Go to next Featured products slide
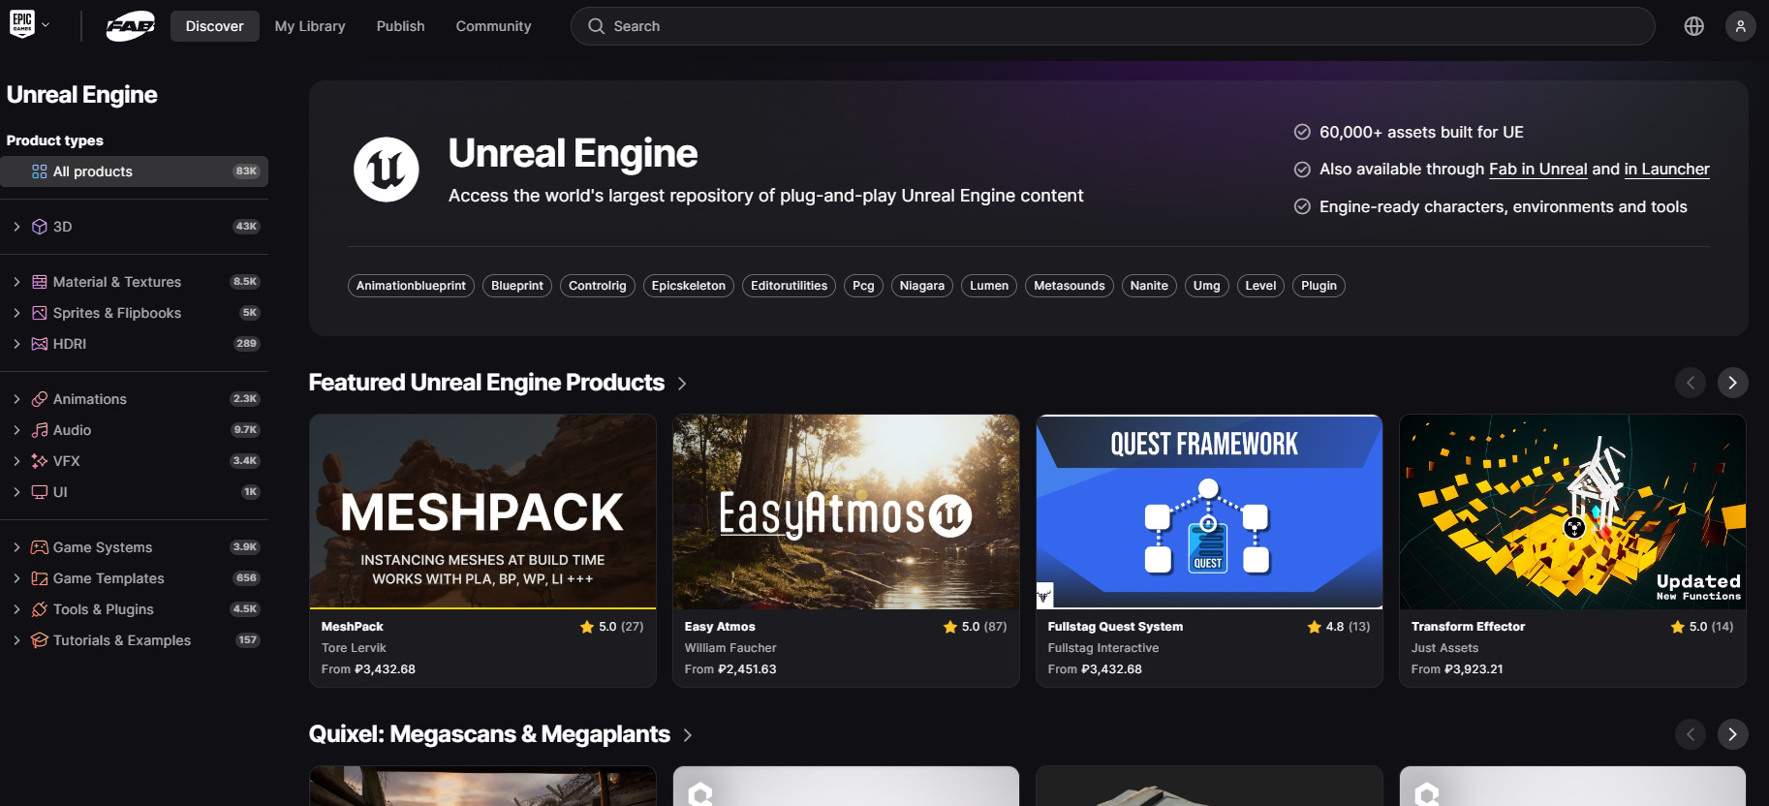 (1732, 383)
